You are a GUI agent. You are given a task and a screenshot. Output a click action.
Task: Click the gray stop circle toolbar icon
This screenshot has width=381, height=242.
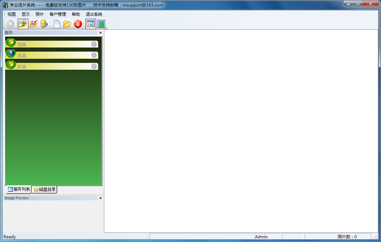click(x=10, y=24)
